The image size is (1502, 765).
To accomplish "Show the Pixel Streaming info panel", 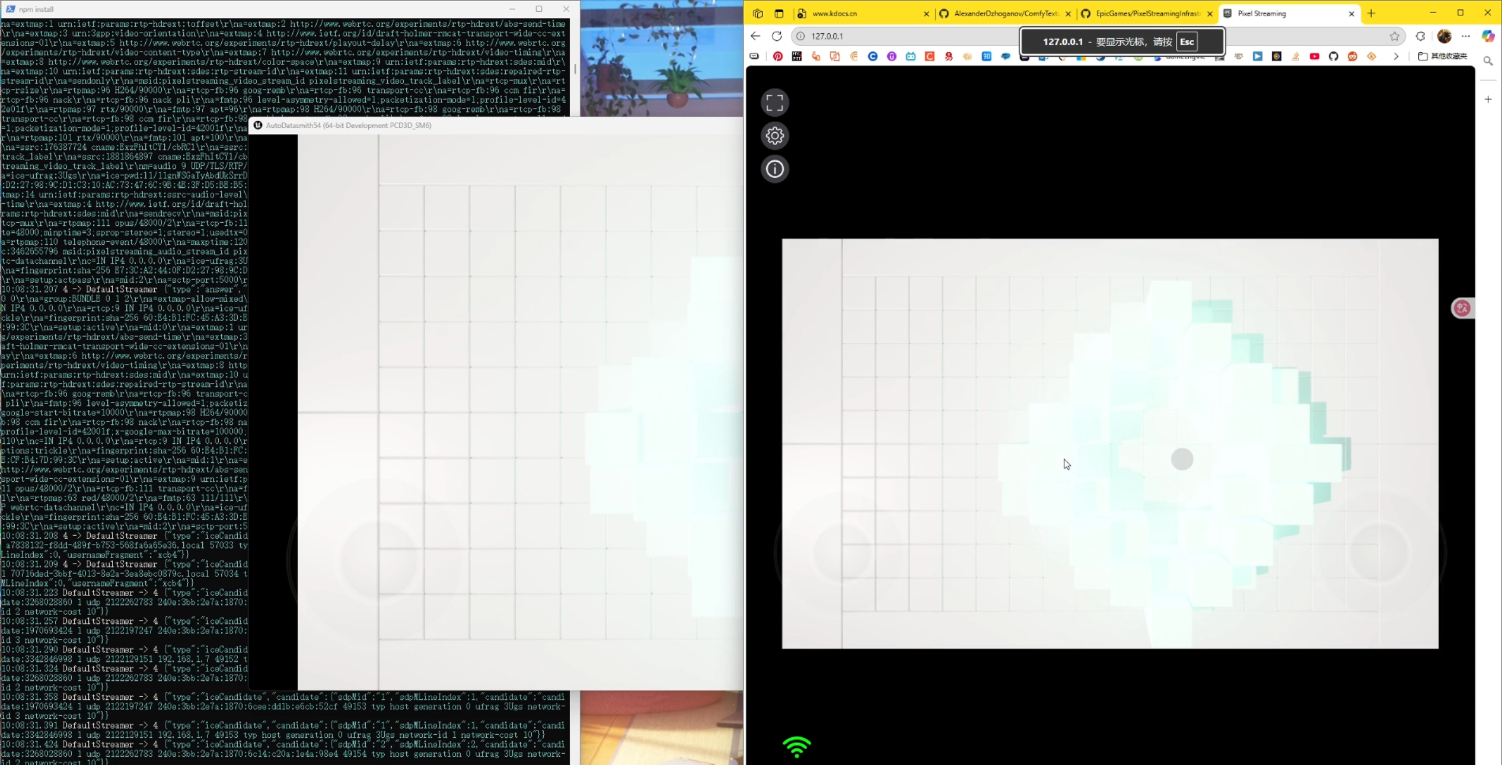I will [774, 169].
